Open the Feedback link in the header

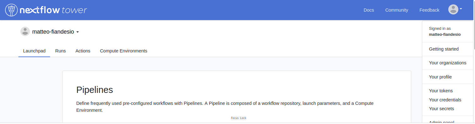tap(429, 10)
